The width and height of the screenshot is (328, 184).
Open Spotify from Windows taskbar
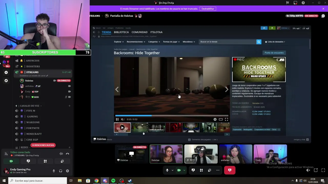[113, 181]
